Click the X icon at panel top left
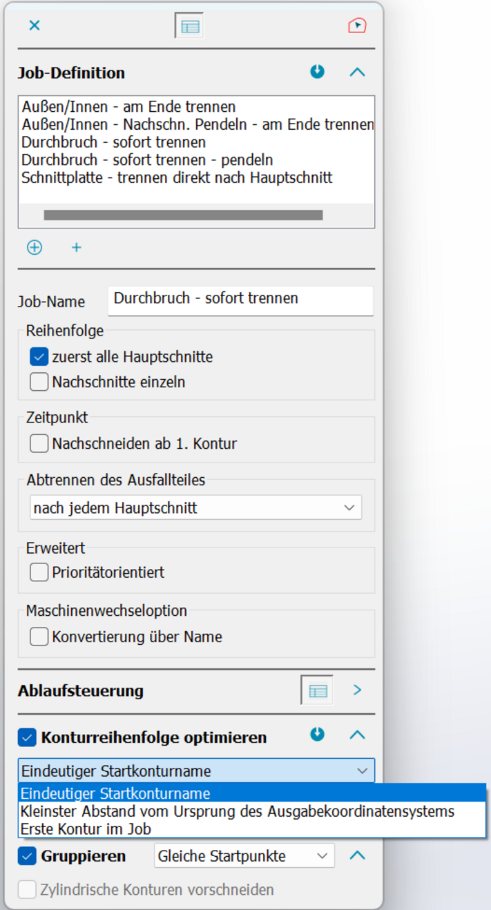This screenshot has width=491, height=910. [x=35, y=26]
